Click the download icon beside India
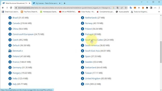Screen dimensions: 162x91 [x=10, y=79]
